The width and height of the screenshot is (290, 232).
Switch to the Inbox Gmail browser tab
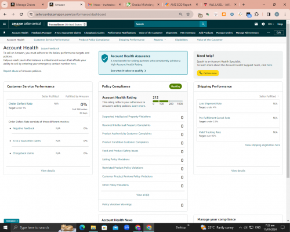point(104,5)
